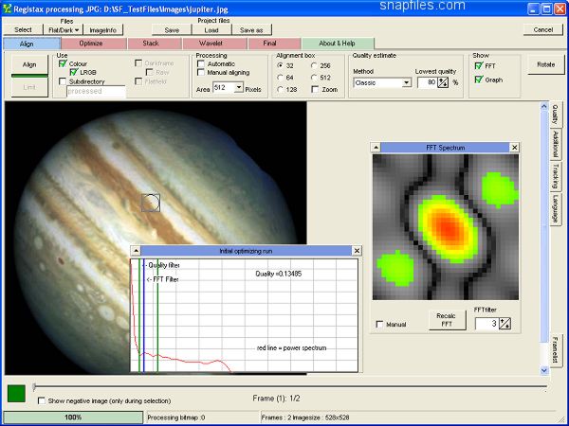Open the Flat/Dark dropdown button
569x426 pixels.
click(64, 29)
